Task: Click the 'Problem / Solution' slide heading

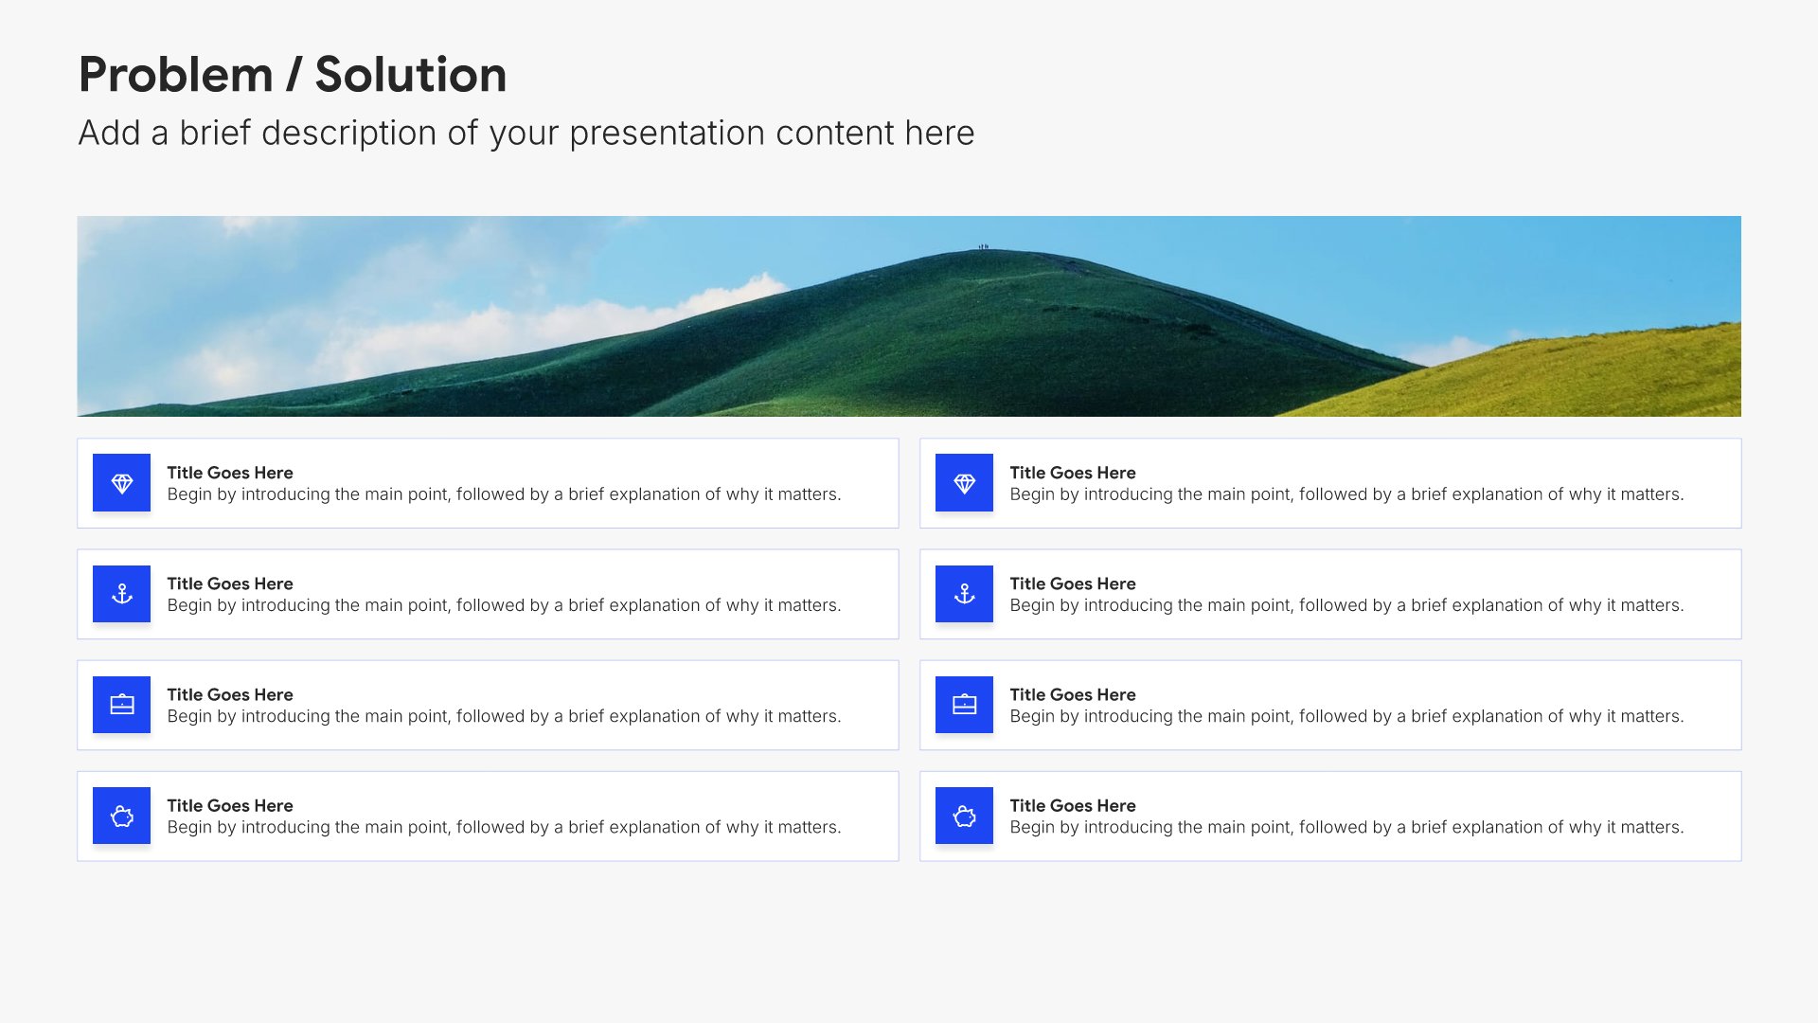Action: pos(293,75)
